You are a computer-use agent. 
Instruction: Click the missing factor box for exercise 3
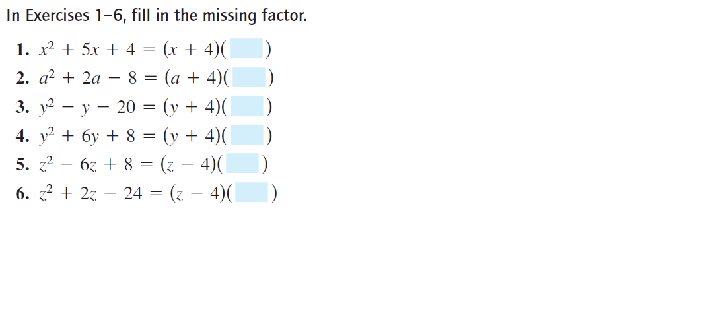tap(247, 106)
